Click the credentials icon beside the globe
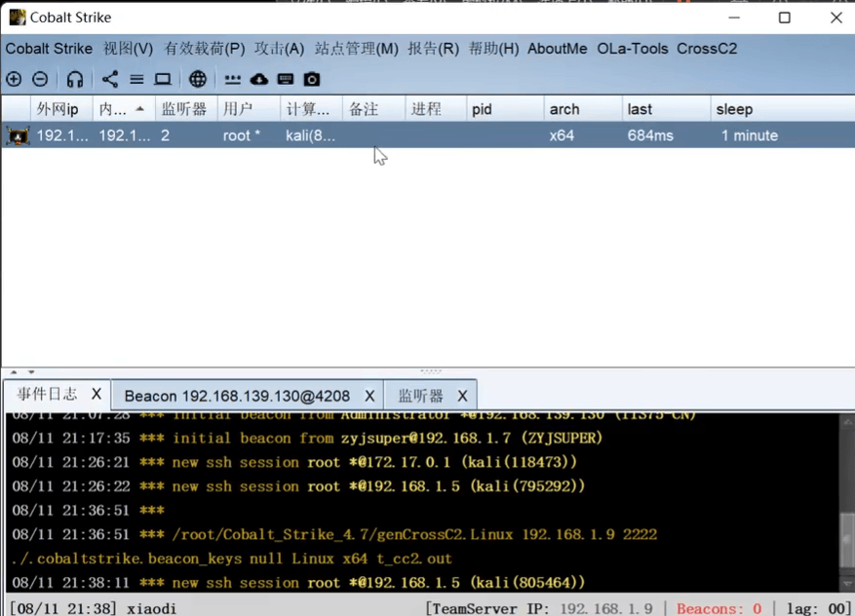Image resolution: width=855 pixels, height=616 pixels. coord(232,80)
